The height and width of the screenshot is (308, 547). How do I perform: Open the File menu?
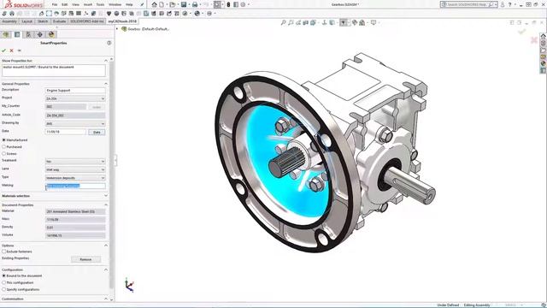click(x=55, y=4)
